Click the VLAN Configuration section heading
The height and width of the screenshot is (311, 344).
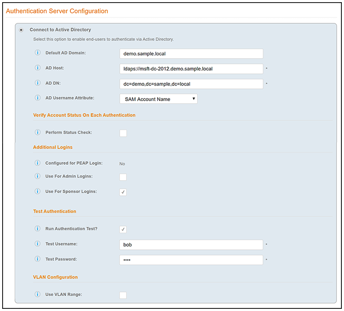(x=55, y=277)
